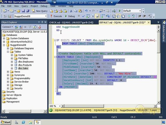166x125 pixels.
Task: Click the Cut scissors icon
Action: (x=71, y=11)
